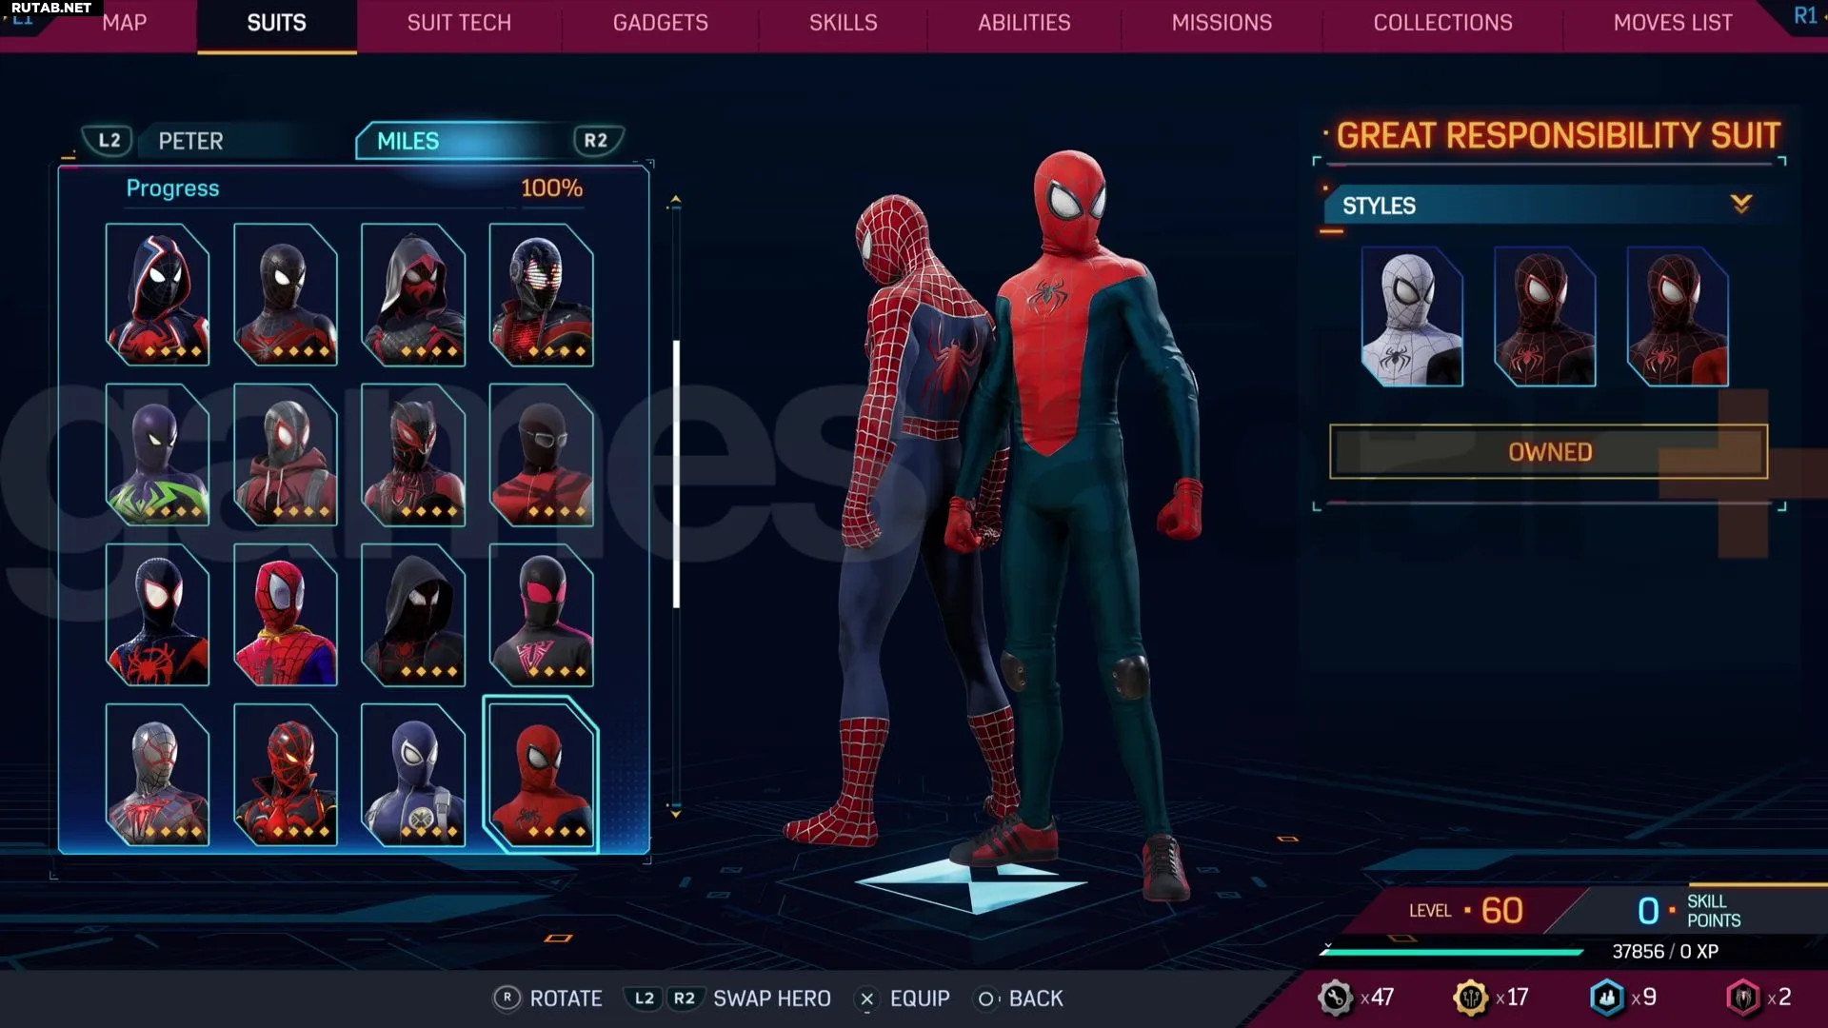The height and width of the screenshot is (1028, 1828).
Task: Click the gold token icon showing x17
Action: pyautogui.click(x=1471, y=998)
